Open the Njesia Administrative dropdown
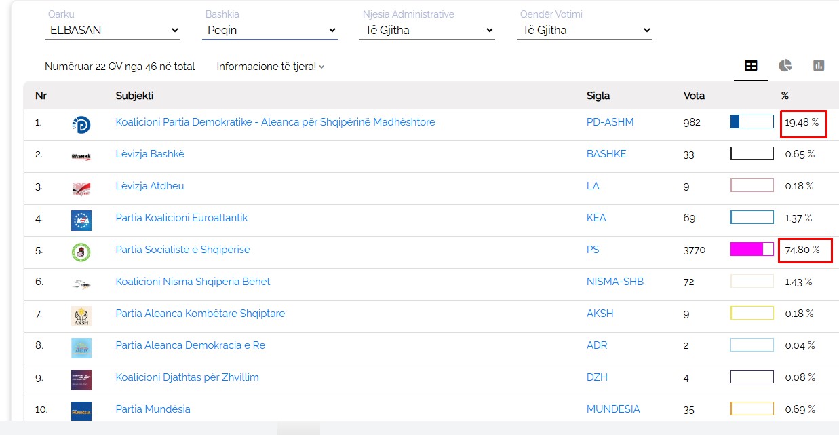Image resolution: width=839 pixels, height=435 pixels. [427, 30]
